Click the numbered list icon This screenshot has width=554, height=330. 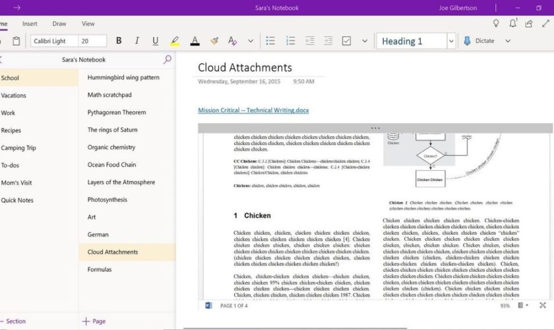290,41
